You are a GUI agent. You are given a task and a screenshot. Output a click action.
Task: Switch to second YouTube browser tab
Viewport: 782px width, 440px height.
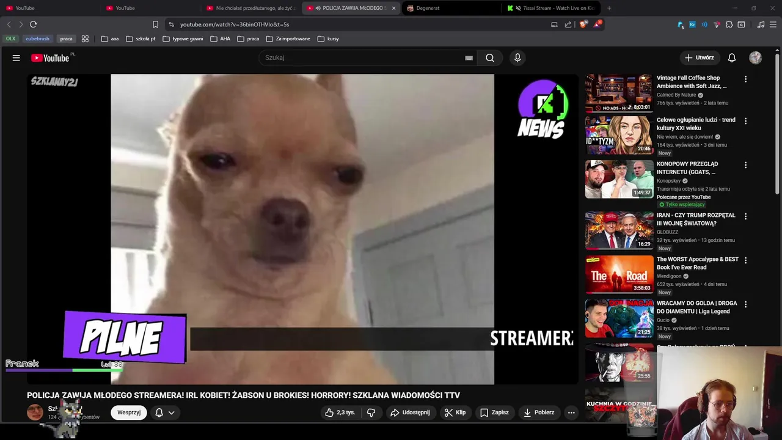[x=150, y=8]
